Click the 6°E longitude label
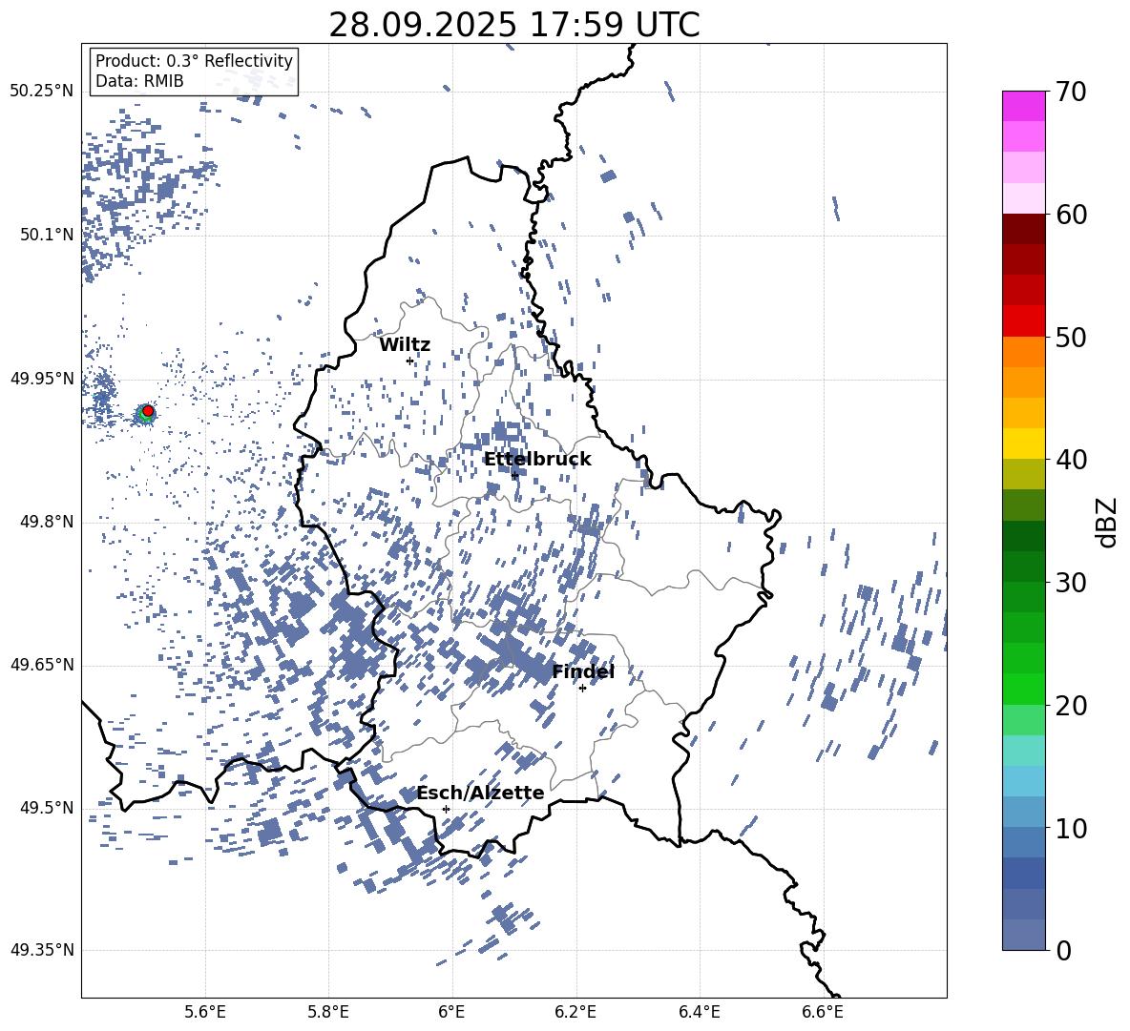1130x1031 pixels. 451,1012
